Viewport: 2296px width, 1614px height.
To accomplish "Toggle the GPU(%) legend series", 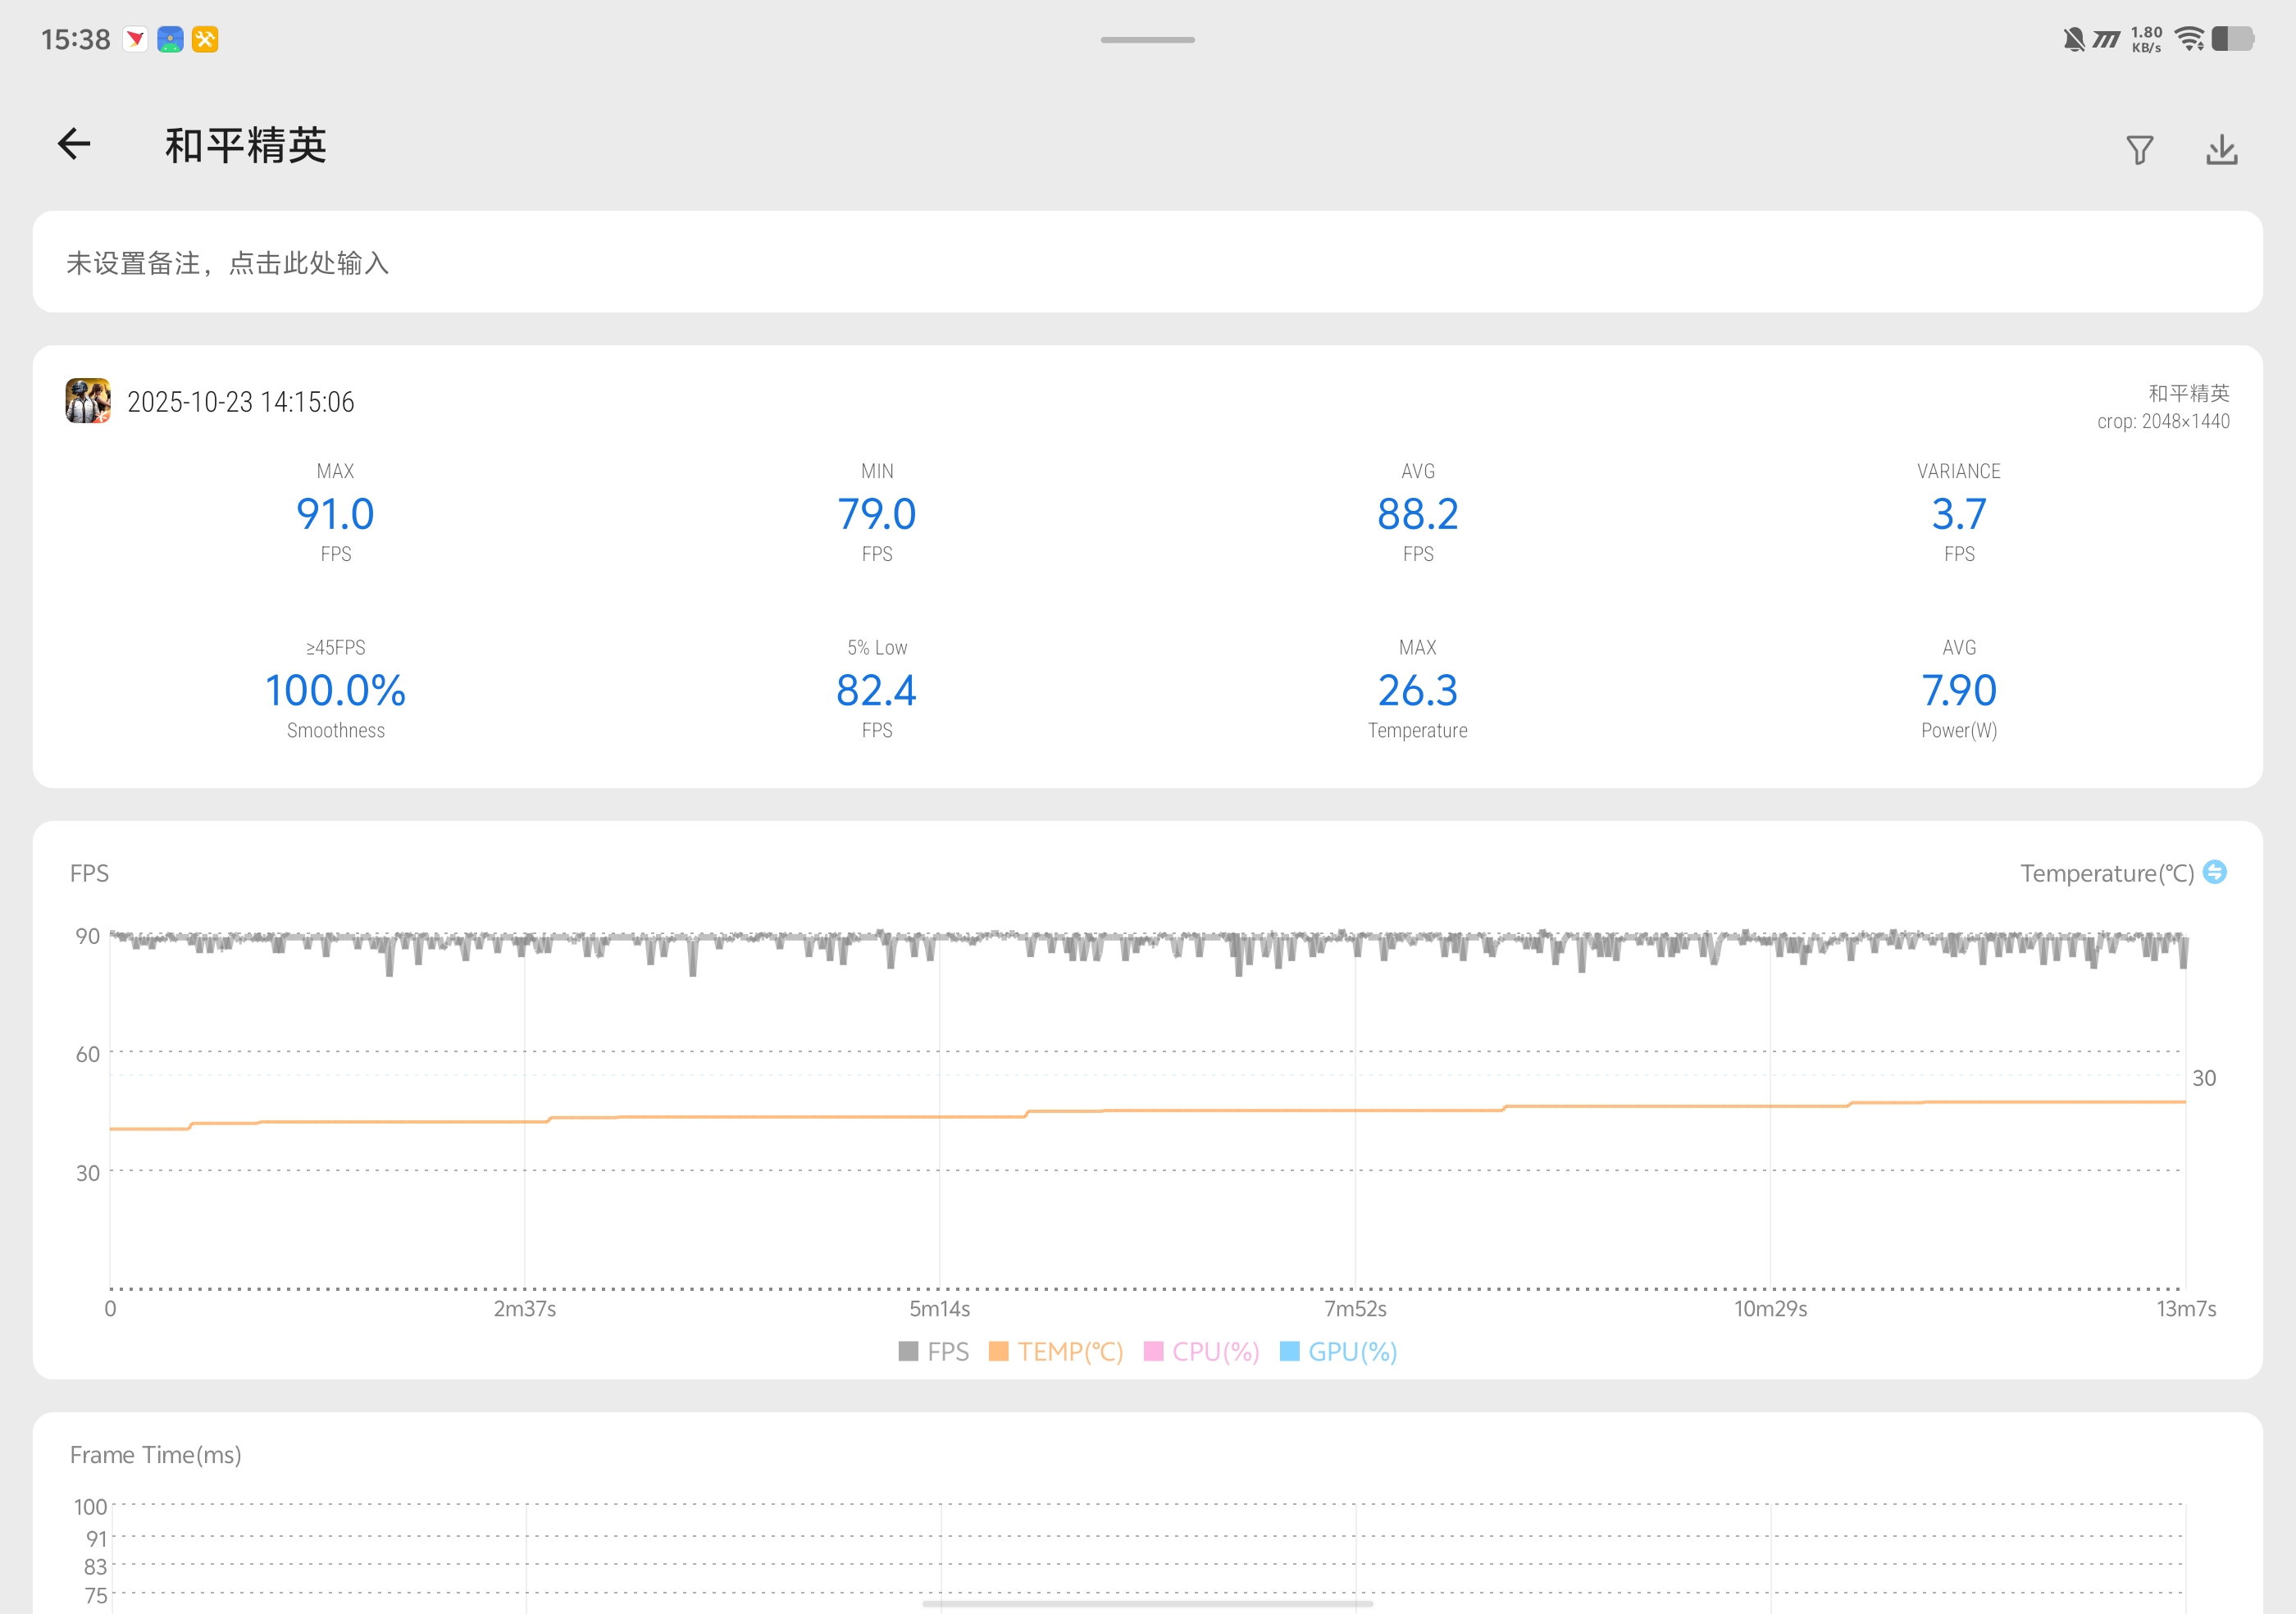I will 1338,1352.
